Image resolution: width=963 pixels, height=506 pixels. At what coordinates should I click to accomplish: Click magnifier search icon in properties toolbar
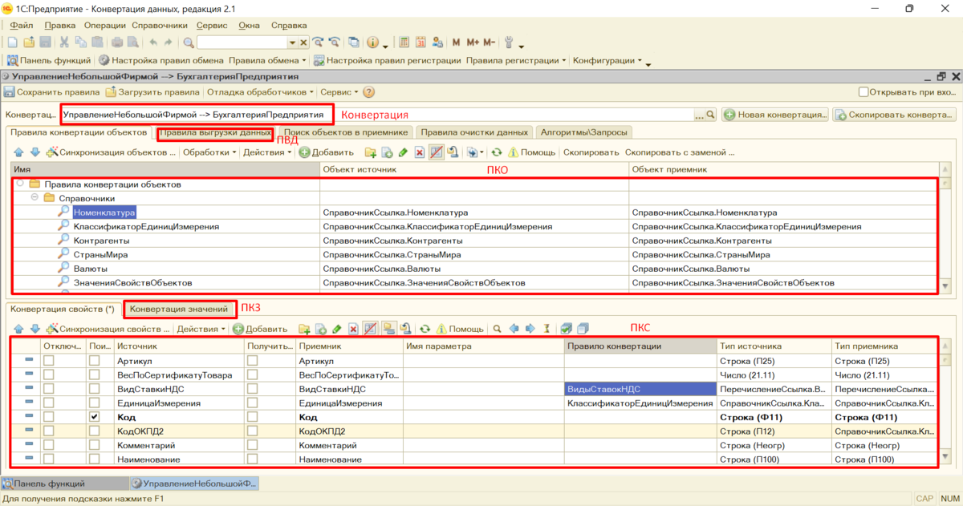tap(498, 329)
